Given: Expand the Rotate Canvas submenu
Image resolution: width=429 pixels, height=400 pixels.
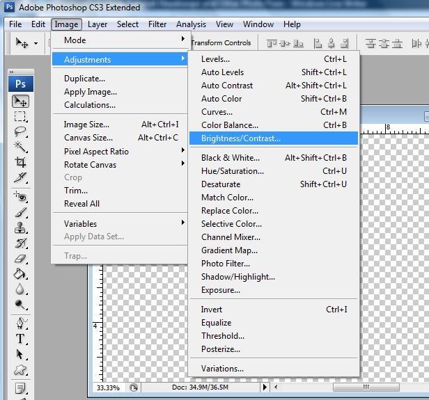Looking at the screenshot, I should click(x=120, y=164).
